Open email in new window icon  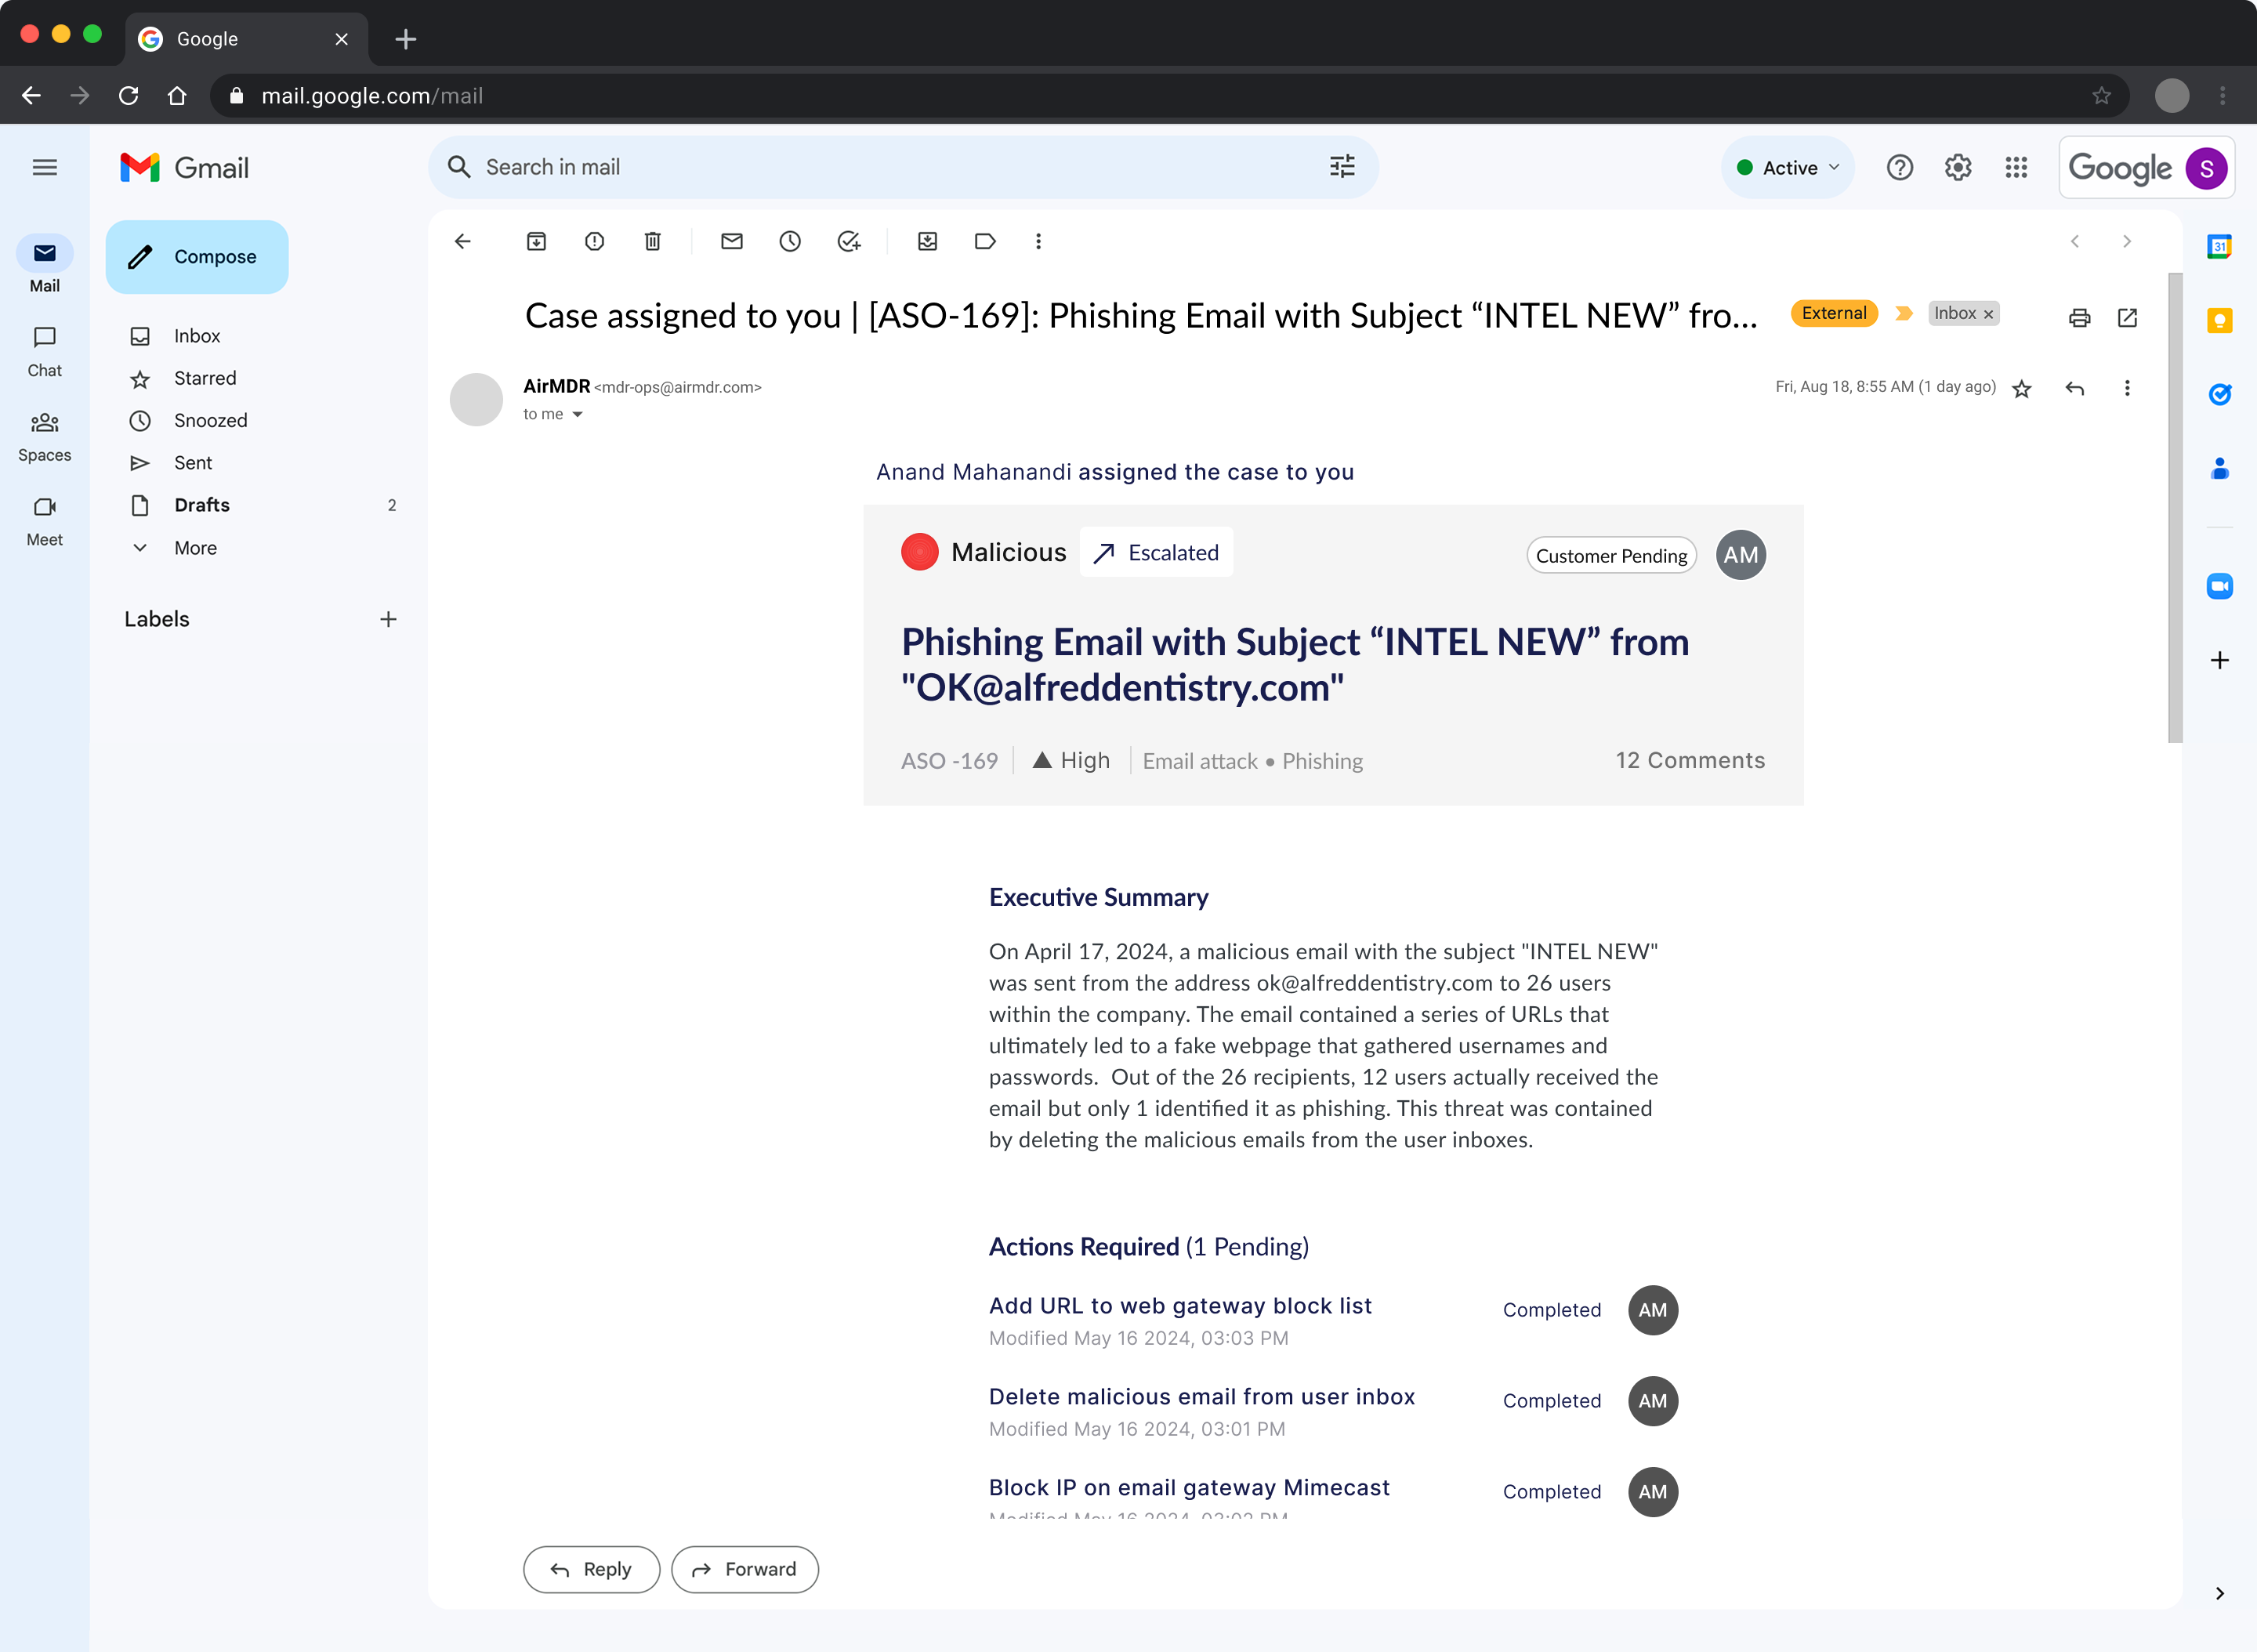click(x=2127, y=318)
